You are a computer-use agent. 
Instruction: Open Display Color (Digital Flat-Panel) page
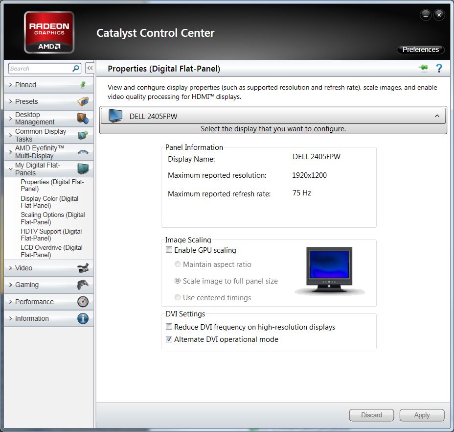(x=49, y=202)
